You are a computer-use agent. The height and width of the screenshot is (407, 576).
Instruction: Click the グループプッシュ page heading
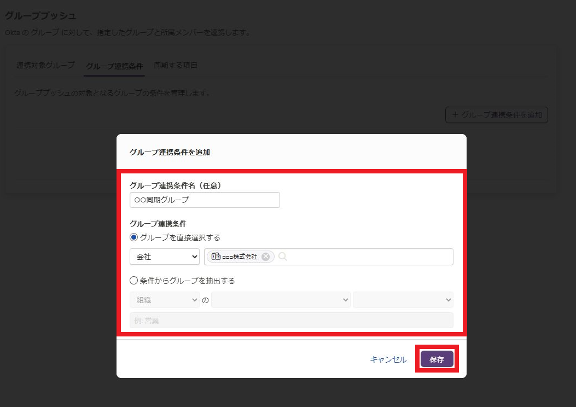pyautogui.click(x=40, y=16)
